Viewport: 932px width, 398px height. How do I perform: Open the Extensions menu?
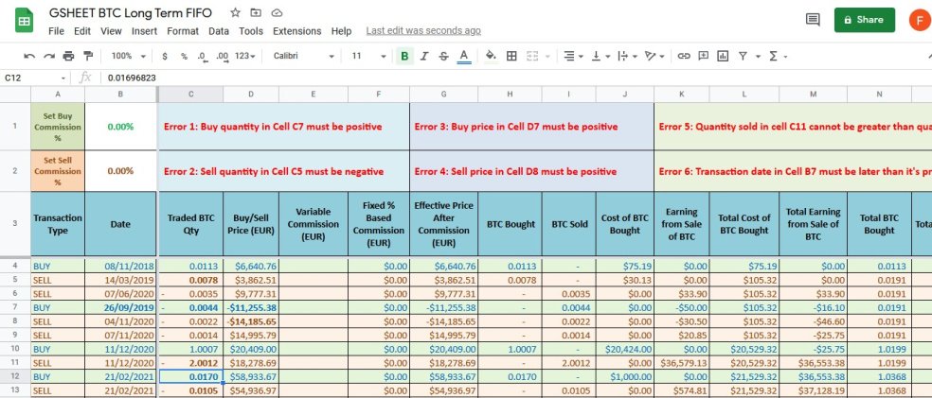296,31
